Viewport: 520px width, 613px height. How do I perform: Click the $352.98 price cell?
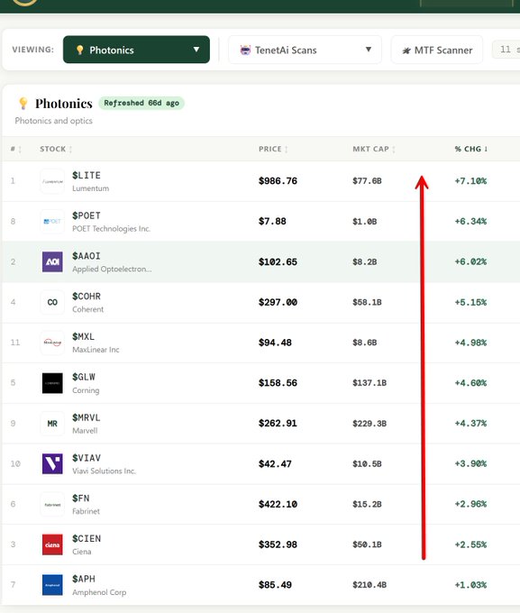coord(278,544)
